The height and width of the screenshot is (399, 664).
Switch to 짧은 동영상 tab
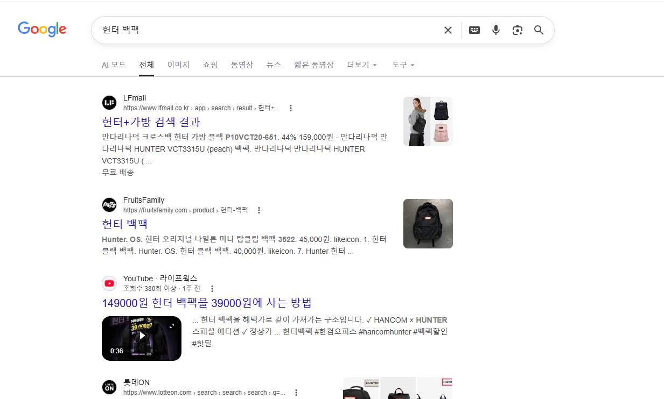tap(314, 65)
